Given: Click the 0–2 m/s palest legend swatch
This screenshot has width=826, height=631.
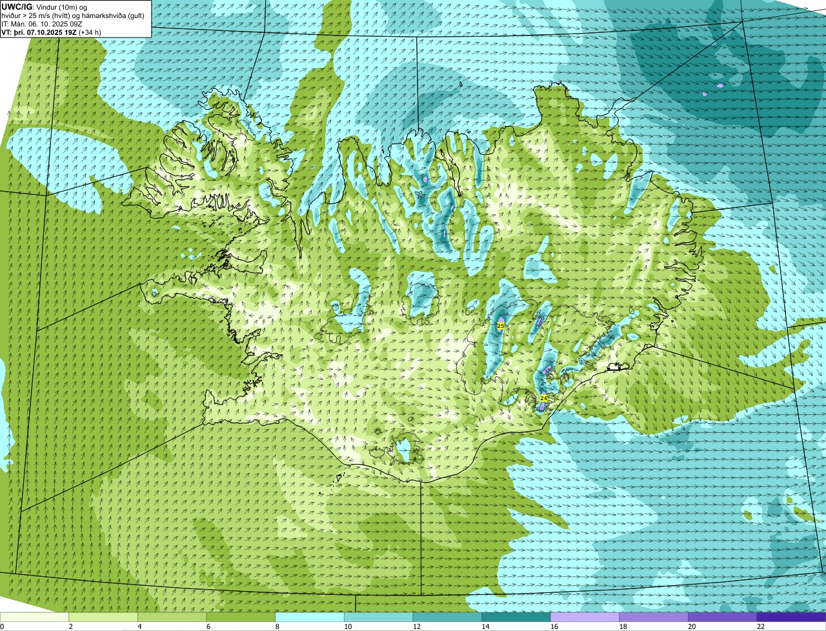Looking at the screenshot, I should (34, 617).
